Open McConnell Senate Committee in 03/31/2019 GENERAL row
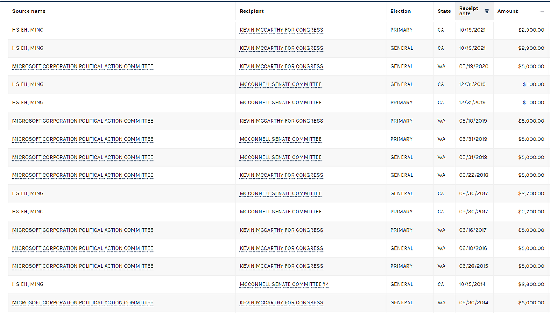The image size is (550, 313). (x=281, y=157)
